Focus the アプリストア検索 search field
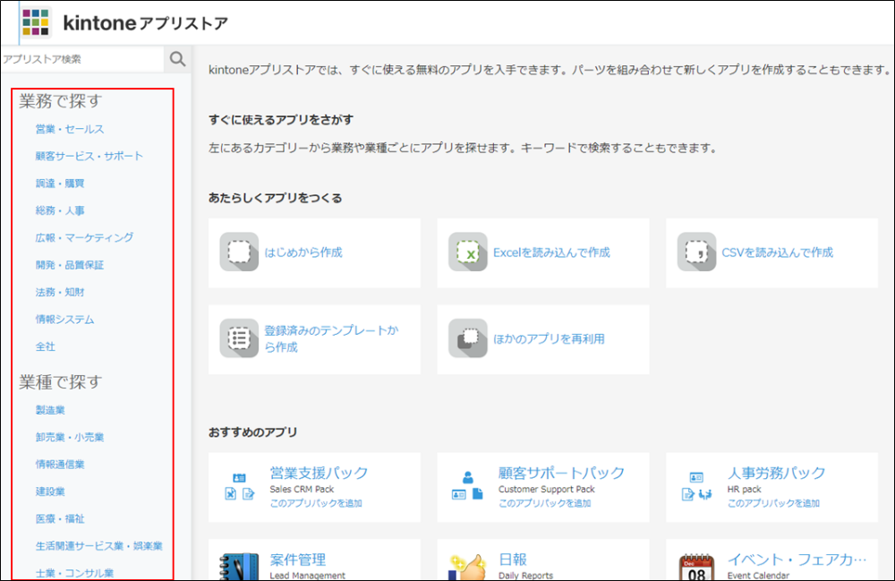Viewport: 895px width, 581px height. (82, 59)
